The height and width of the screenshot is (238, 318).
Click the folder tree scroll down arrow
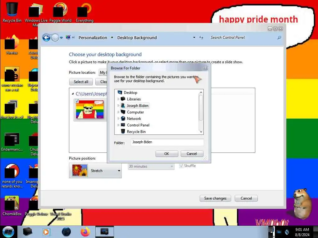point(201,132)
